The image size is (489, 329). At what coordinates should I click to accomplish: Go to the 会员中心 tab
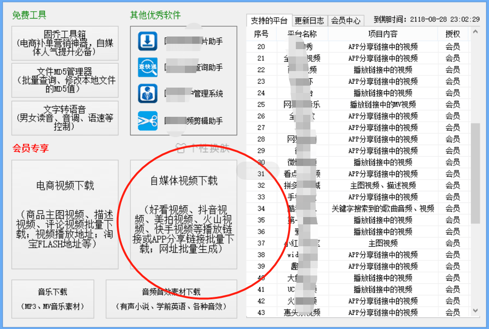(345, 20)
